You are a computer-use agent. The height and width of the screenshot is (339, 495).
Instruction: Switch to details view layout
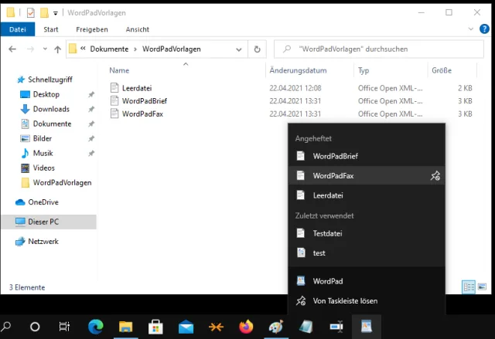pos(468,286)
